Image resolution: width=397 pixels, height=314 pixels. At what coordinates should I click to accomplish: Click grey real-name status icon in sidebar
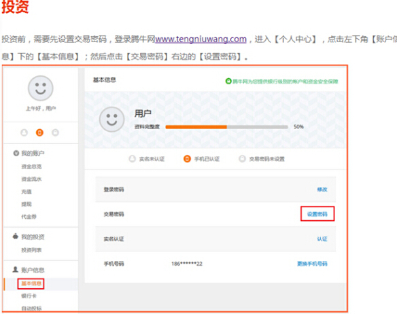click(x=24, y=133)
